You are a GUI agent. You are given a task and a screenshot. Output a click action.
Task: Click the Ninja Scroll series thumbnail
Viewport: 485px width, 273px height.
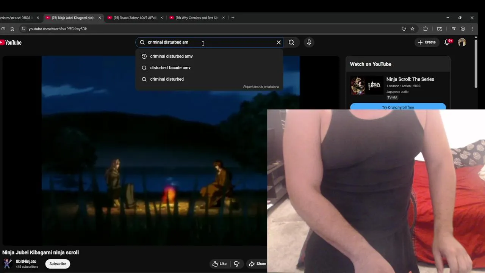coord(367,85)
